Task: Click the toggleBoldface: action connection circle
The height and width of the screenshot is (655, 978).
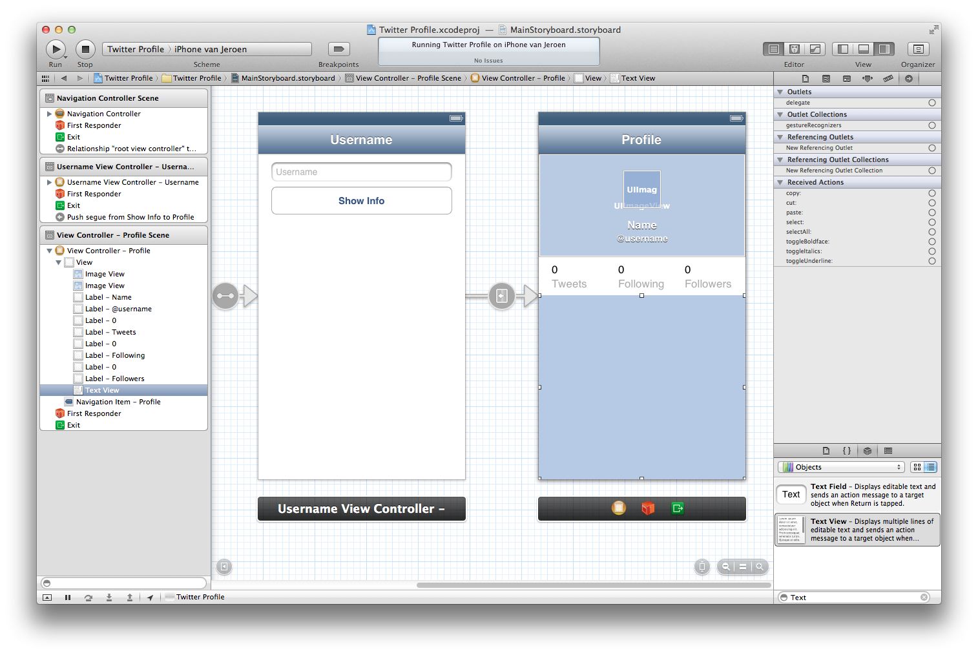Action: (x=932, y=242)
